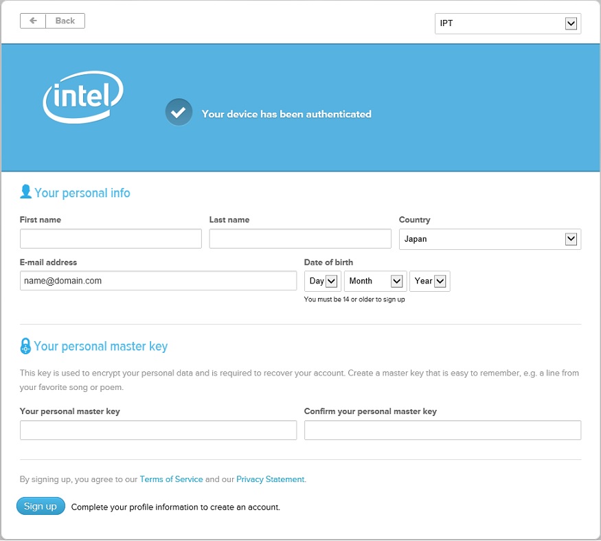The image size is (601, 541).
Task: Click the person icon beside personal info
Action: [x=26, y=192]
